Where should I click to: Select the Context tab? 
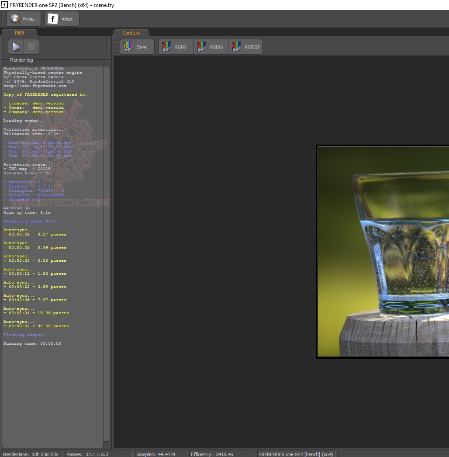click(131, 33)
